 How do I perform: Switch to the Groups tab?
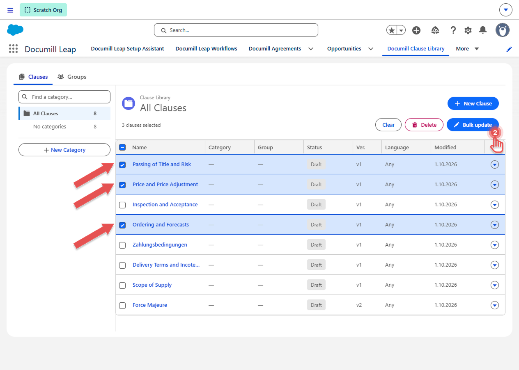pyautogui.click(x=72, y=77)
